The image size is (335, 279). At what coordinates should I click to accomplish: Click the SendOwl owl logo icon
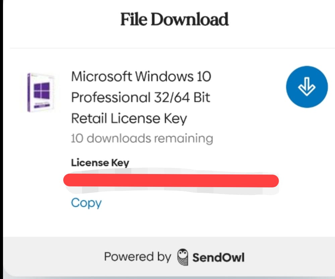click(183, 257)
